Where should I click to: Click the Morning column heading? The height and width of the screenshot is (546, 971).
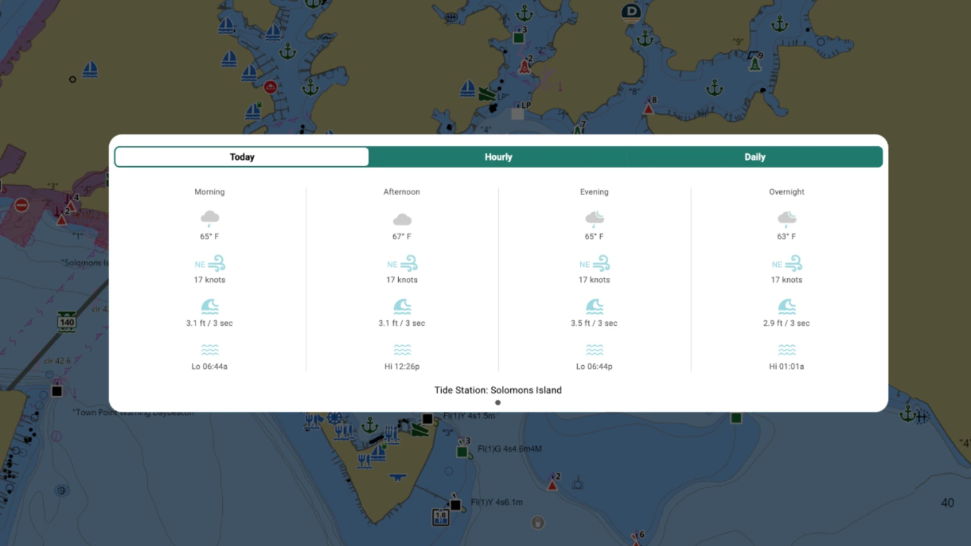(209, 192)
